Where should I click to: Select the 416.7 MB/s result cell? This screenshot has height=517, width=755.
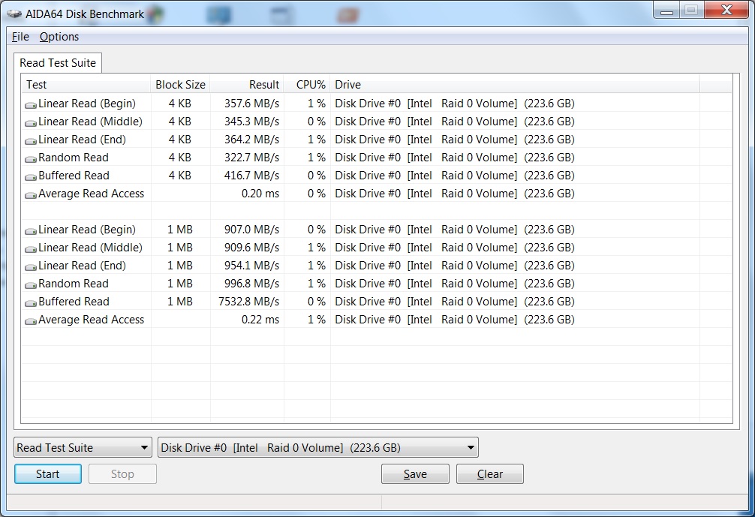(251, 176)
